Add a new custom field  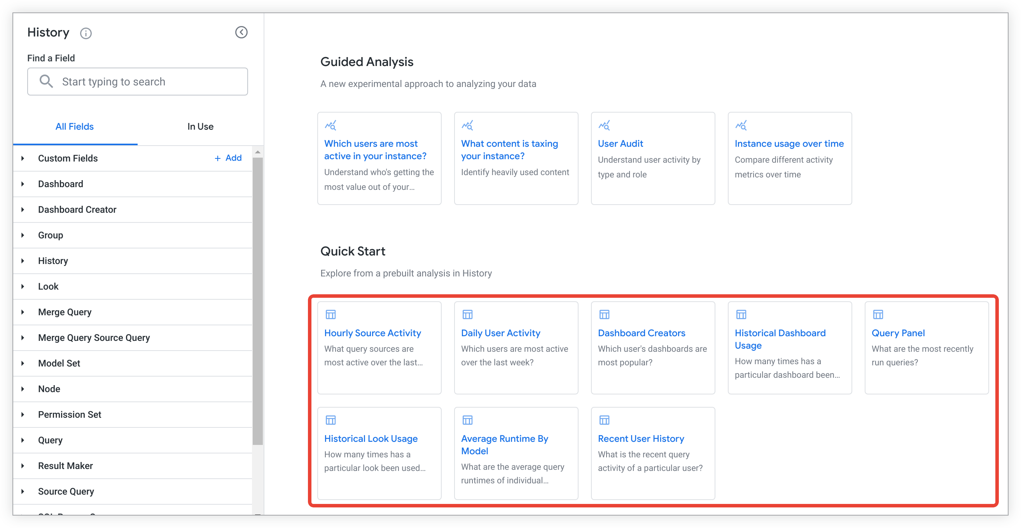tap(228, 158)
